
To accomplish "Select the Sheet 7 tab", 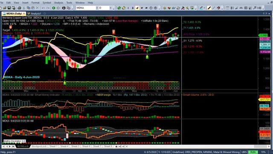I will pos(97,146).
